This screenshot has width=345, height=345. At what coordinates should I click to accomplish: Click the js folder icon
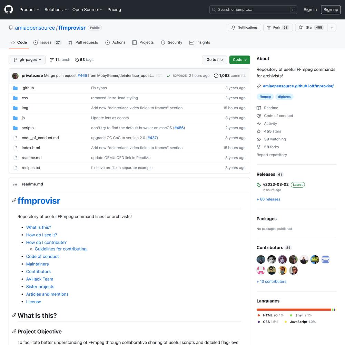[x=16, y=118]
